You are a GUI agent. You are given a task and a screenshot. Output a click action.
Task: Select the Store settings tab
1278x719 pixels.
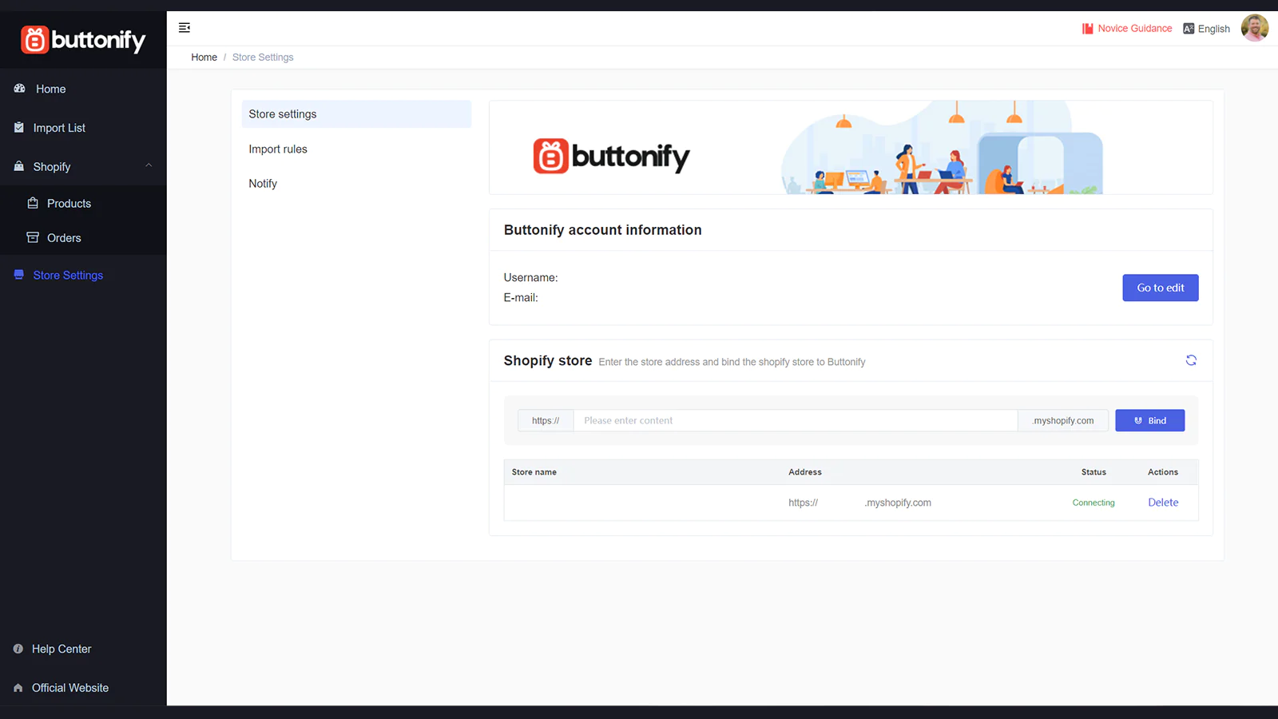pos(356,114)
